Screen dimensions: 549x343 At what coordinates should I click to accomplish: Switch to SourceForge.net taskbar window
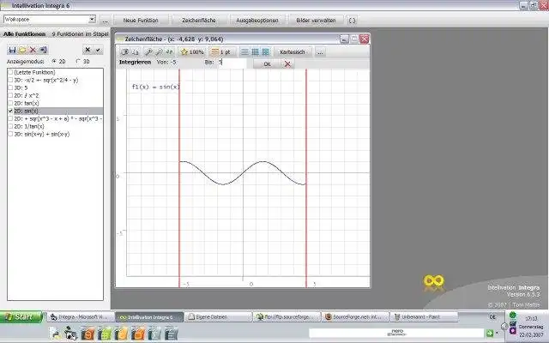click(355, 317)
